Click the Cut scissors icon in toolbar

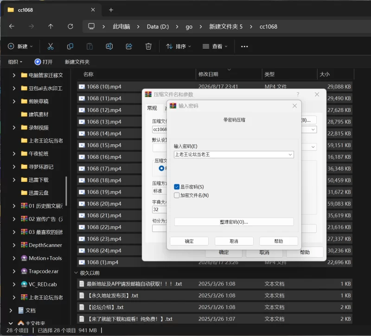(51, 46)
